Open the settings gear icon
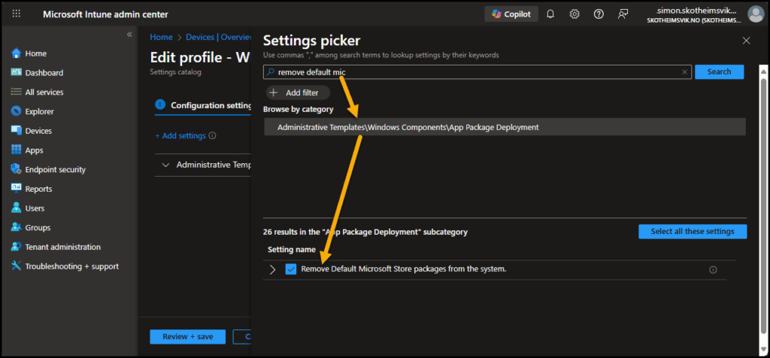The height and width of the screenshot is (358, 770). 574,14
